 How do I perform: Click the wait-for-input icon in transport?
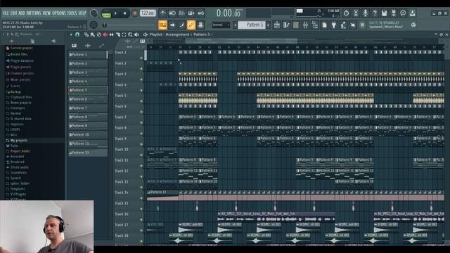172,13
